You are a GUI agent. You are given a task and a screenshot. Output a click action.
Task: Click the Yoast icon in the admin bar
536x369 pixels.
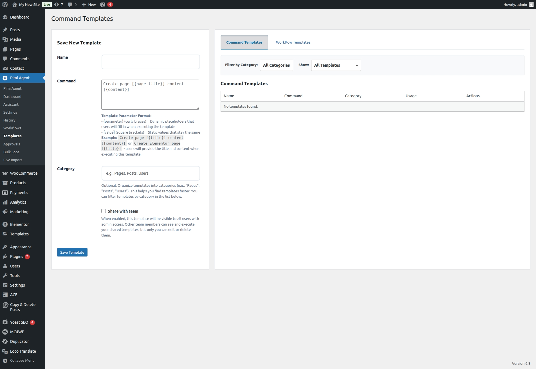click(103, 4)
